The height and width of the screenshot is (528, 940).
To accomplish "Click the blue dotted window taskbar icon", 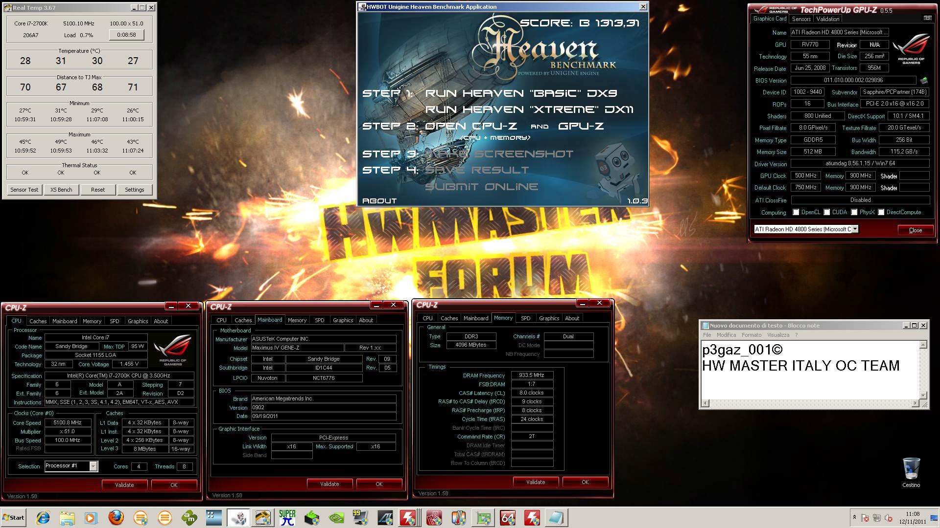I will click(214, 518).
